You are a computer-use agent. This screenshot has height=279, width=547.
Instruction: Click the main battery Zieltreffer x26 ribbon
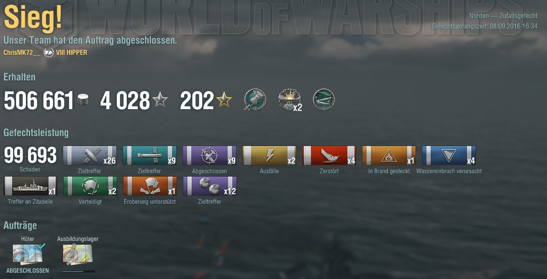[x=90, y=156]
